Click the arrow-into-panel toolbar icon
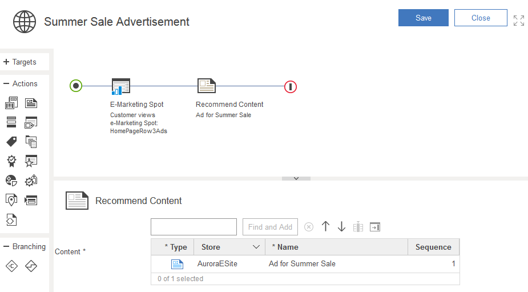528x292 pixels. [x=375, y=227]
